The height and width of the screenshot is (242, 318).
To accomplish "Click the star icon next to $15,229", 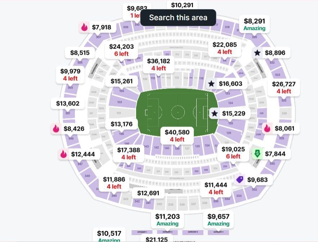I will point(214,113).
